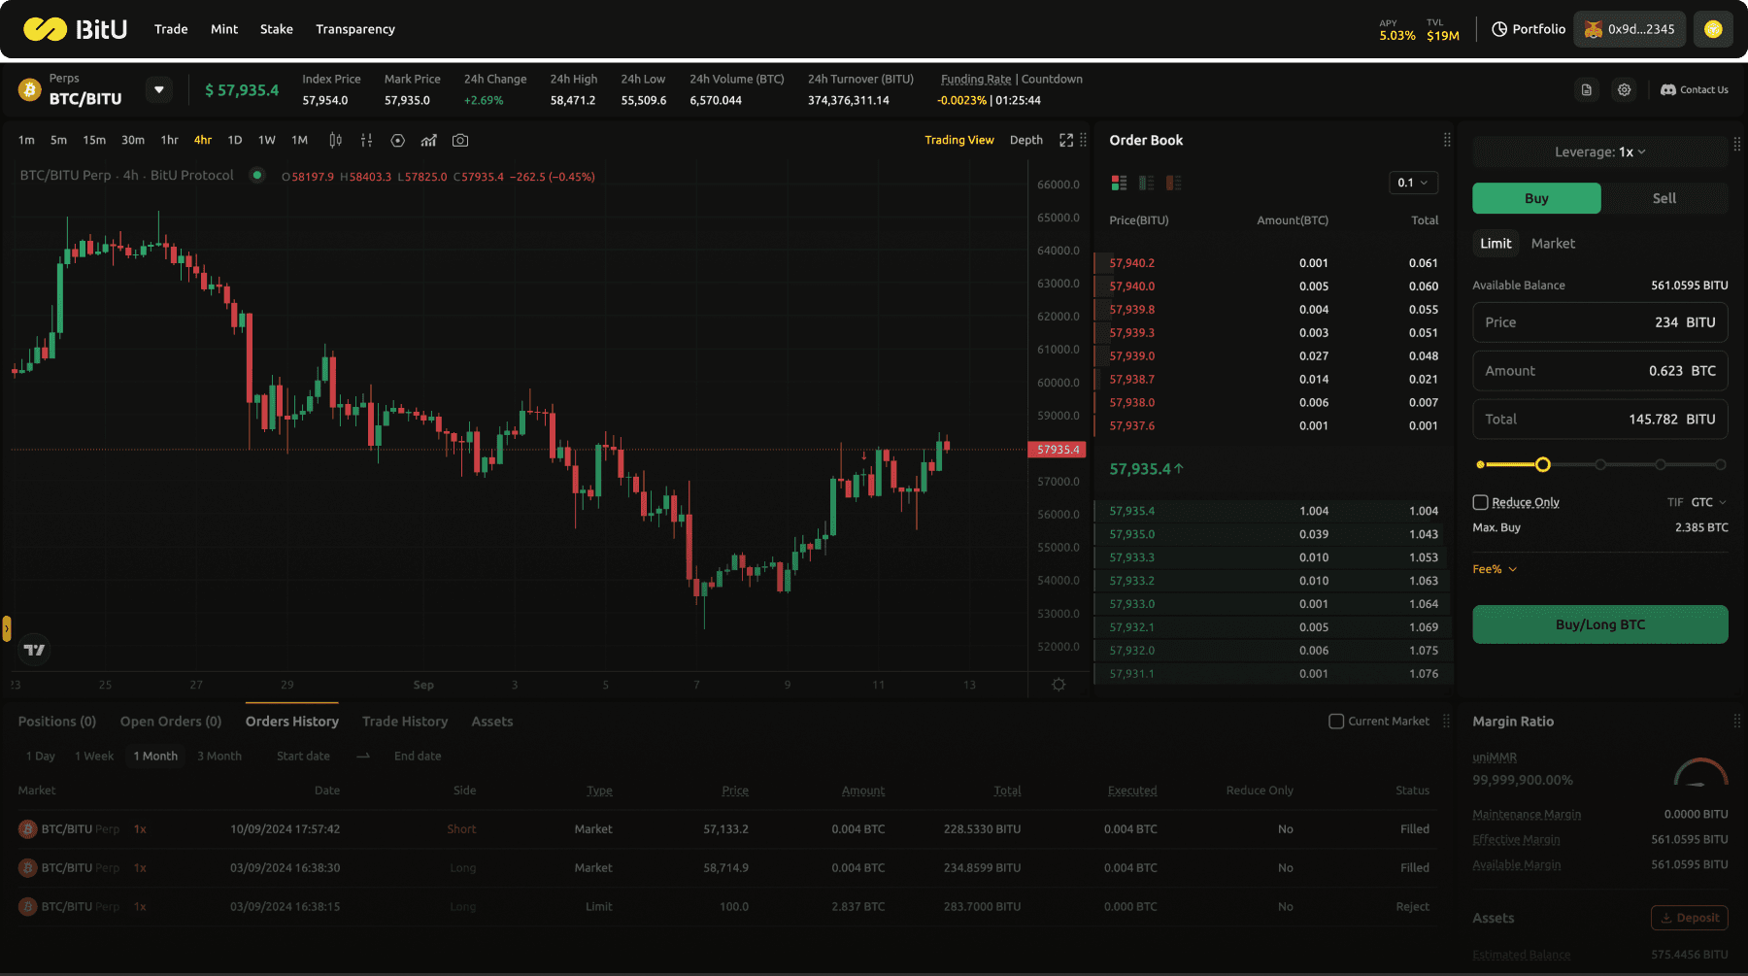Click the Buy/Long BTC button
The height and width of the screenshot is (976, 1748).
tap(1599, 624)
